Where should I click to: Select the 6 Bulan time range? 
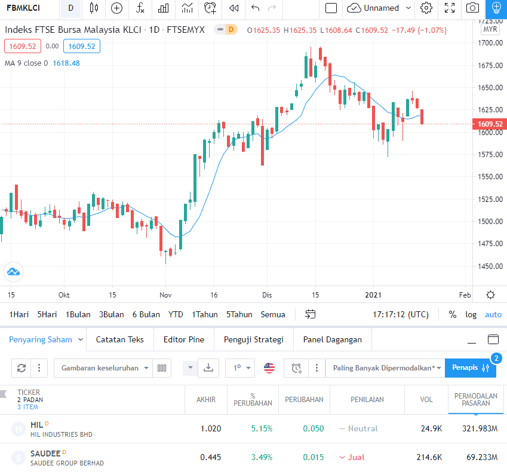pyautogui.click(x=146, y=314)
